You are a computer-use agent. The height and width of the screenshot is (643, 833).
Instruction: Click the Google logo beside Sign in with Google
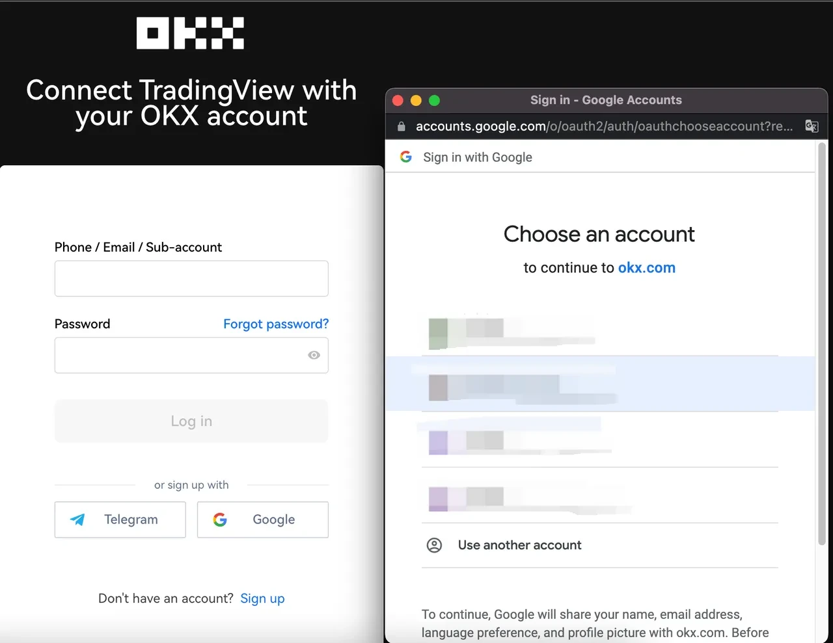tap(406, 157)
